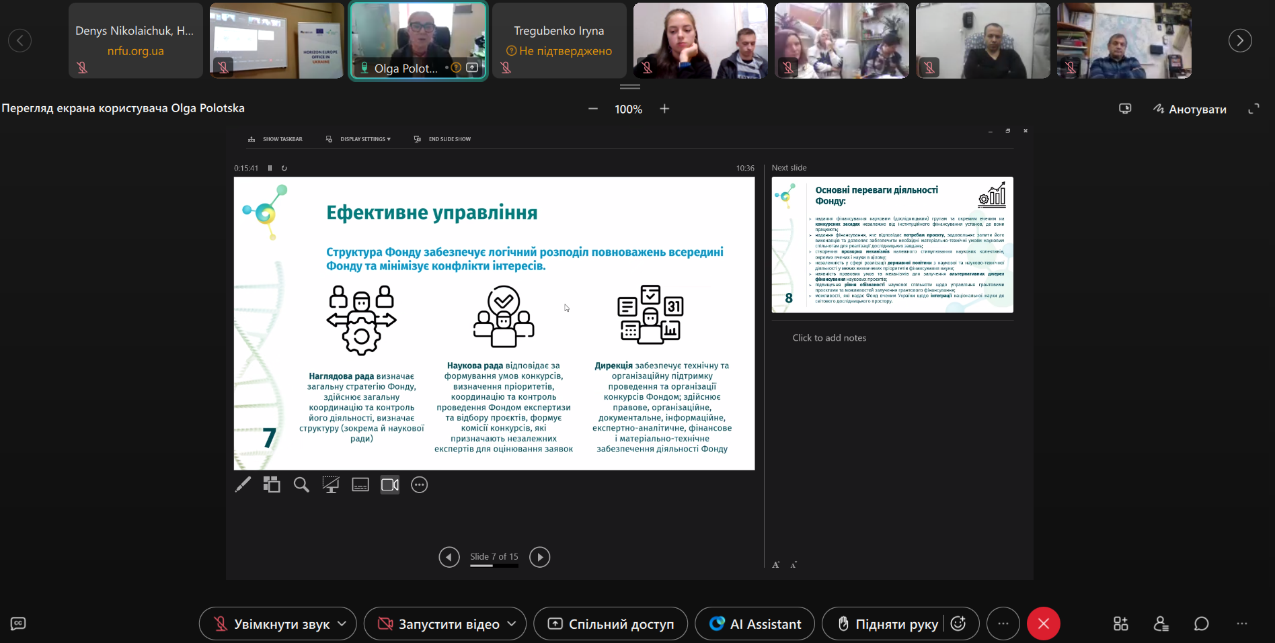Start camera with Запустити відео button
This screenshot has width=1275, height=643.
[x=439, y=624]
